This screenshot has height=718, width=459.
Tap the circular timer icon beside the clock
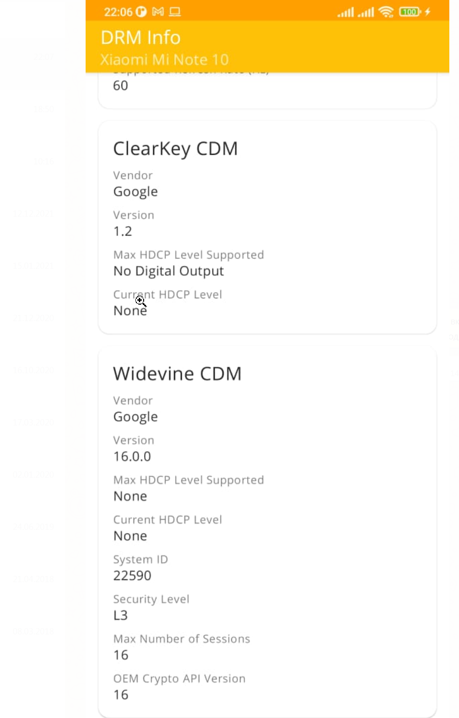tap(141, 12)
